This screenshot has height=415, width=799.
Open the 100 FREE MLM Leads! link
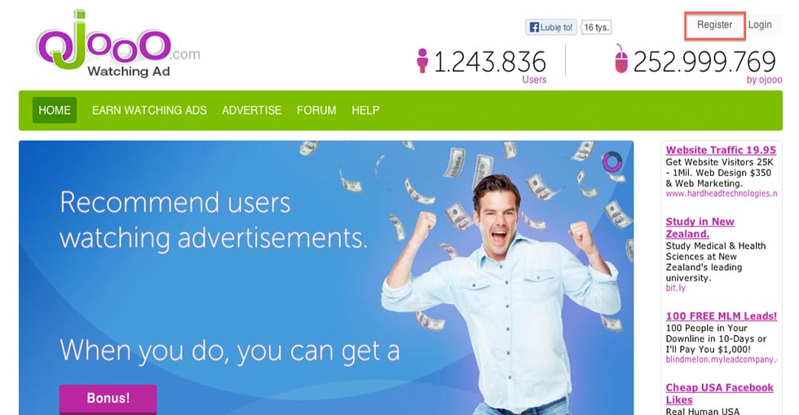point(721,316)
